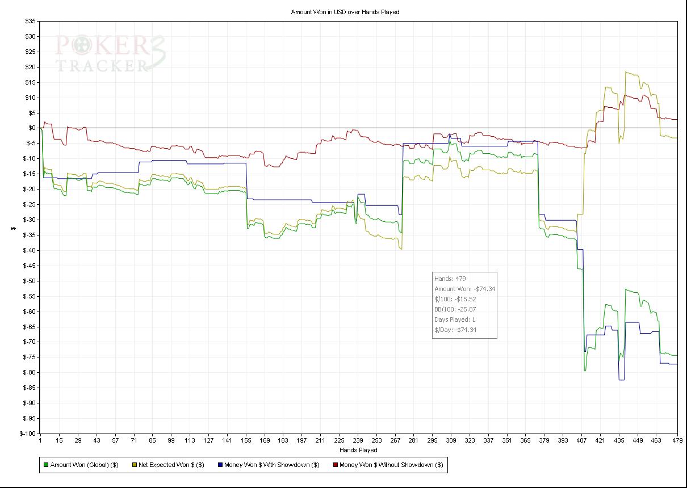Click 'Amount Won: -$74.34' in the tooltip

[465, 289]
